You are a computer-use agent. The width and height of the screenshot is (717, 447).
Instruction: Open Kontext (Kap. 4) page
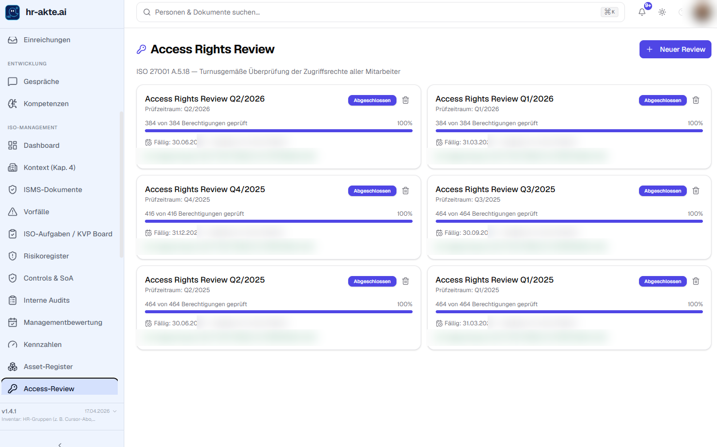60,167
